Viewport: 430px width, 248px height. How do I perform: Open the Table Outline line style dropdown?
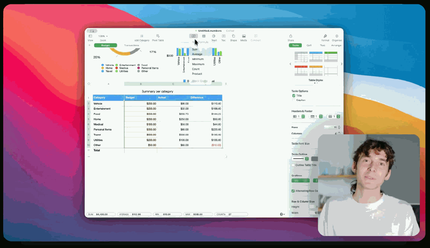click(300, 159)
